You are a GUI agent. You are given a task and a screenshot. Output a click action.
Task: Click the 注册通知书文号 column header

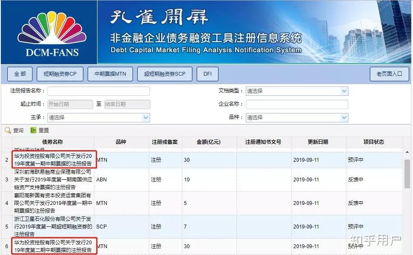pyautogui.click(x=263, y=142)
